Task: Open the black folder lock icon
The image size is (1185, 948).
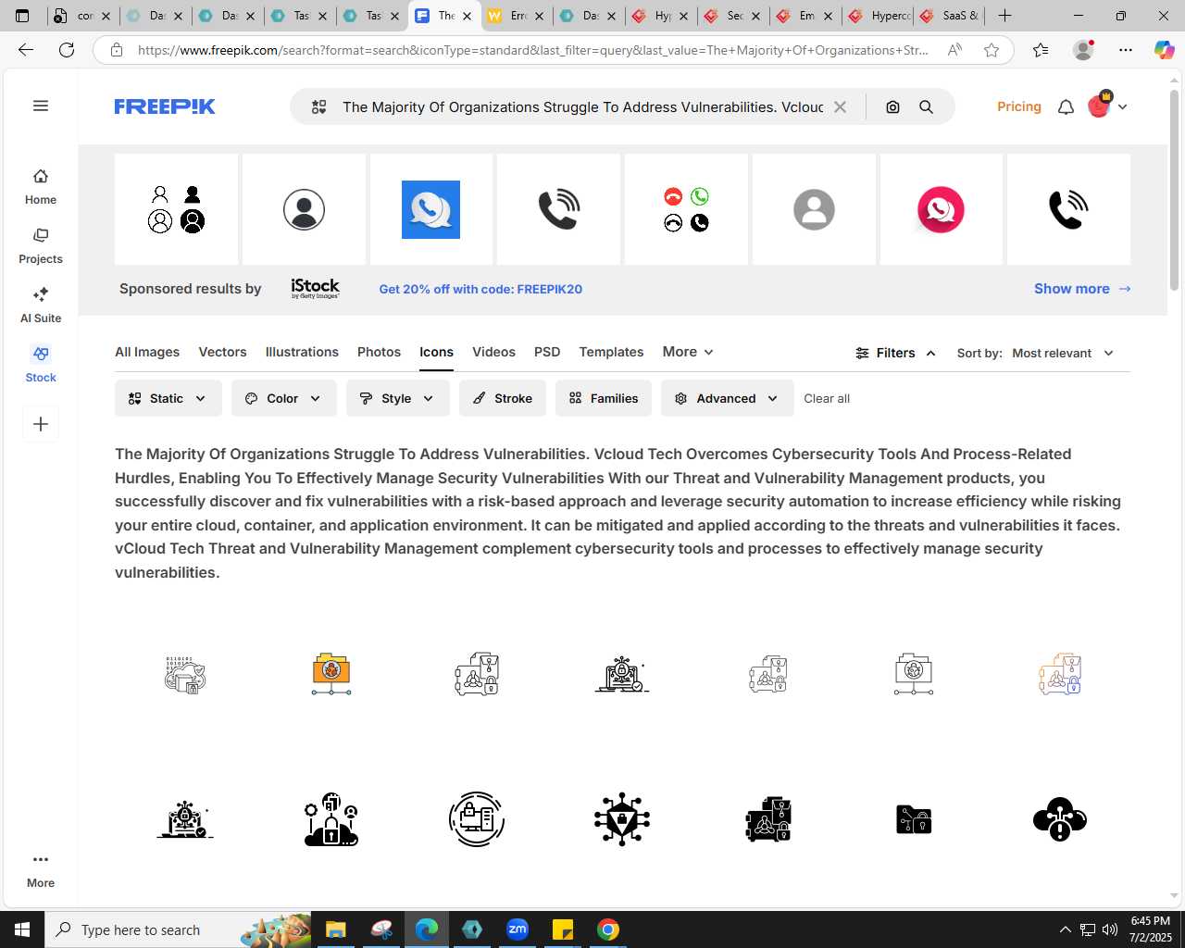Action: (x=914, y=819)
